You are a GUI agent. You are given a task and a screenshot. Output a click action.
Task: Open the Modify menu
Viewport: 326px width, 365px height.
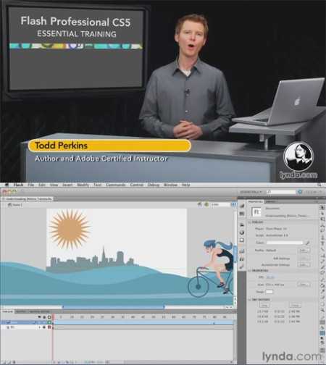point(83,185)
